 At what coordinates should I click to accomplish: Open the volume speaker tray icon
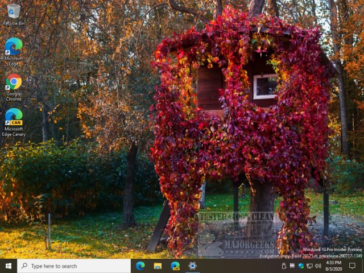[318, 266]
